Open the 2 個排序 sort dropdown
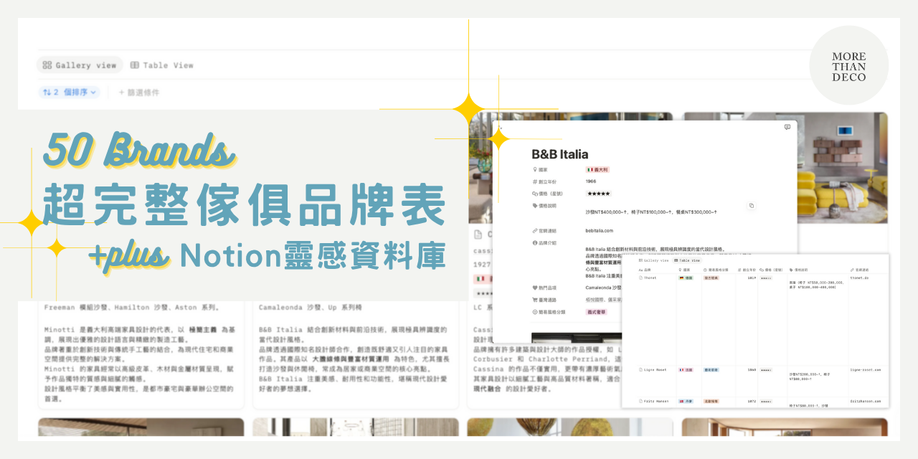This screenshot has width=918, height=459. tap(69, 92)
